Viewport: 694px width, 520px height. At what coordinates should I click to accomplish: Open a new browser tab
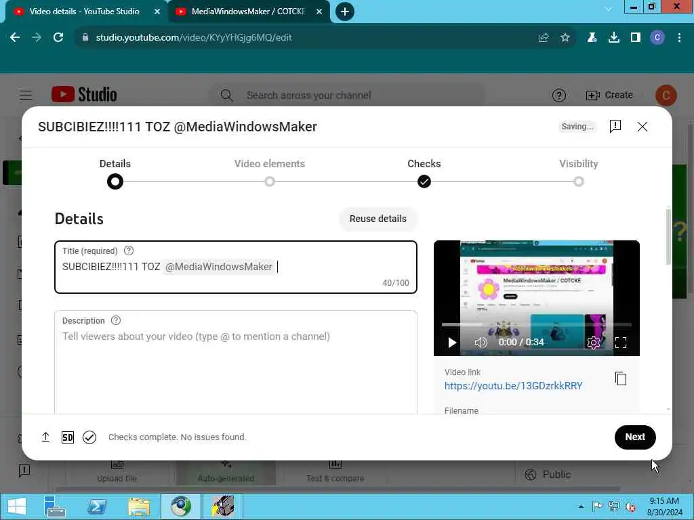coord(345,12)
